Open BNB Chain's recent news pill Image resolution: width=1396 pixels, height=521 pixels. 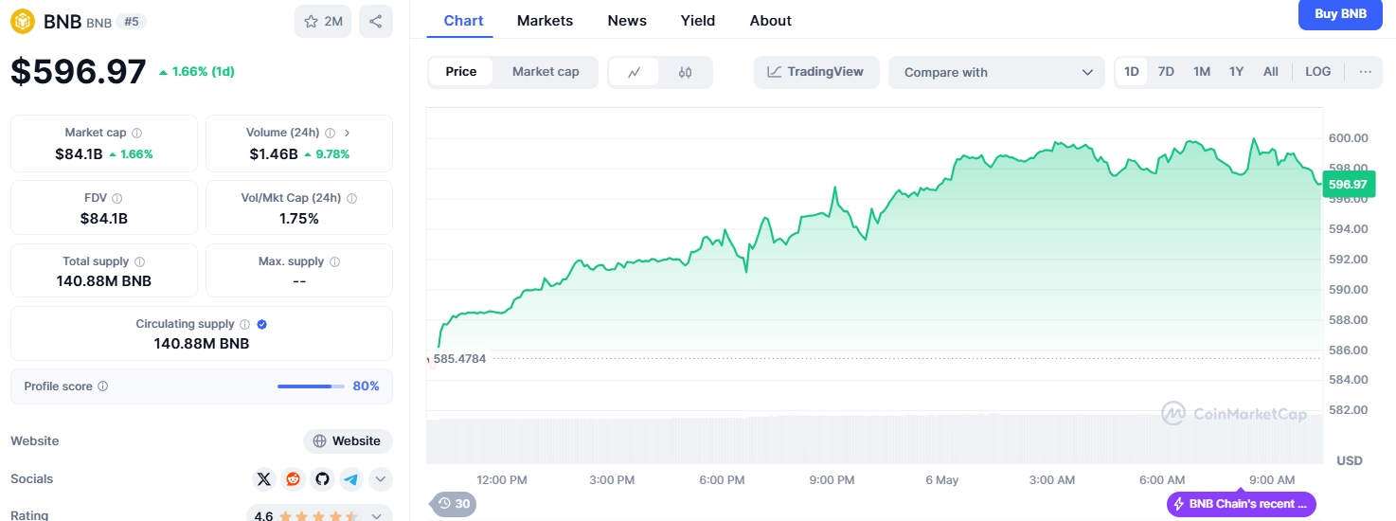pyautogui.click(x=1242, y=504)
